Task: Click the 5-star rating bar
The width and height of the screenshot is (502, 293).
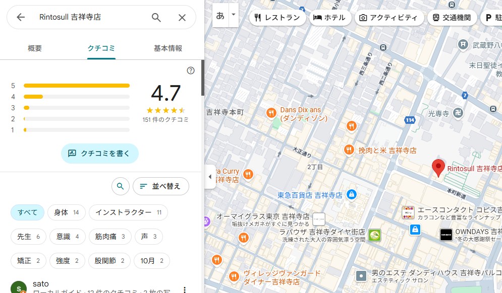Action: pyautogui.click(x=77, y=86)
